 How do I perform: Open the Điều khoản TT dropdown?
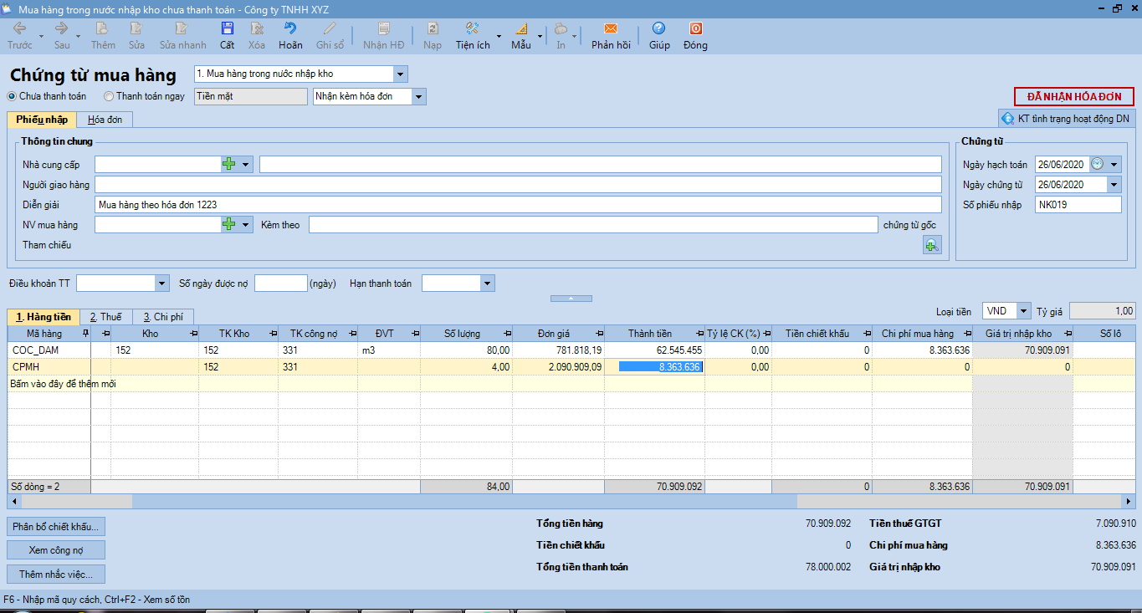point(162,284)
